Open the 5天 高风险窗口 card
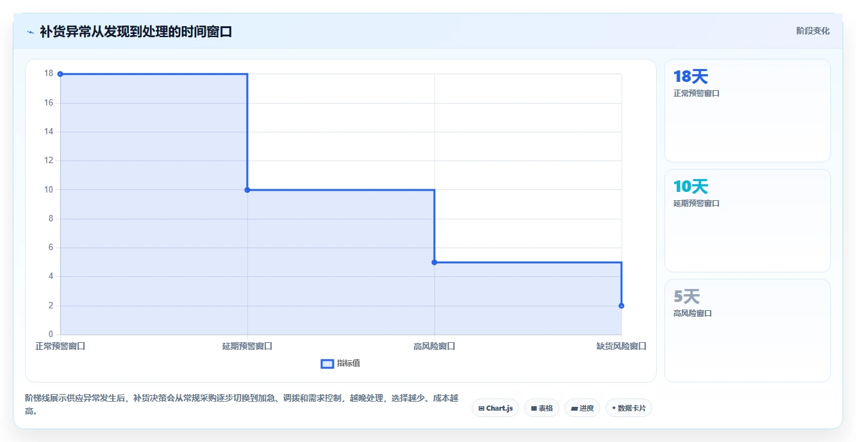Screen dimensions: 856x442 coord(747,331)
